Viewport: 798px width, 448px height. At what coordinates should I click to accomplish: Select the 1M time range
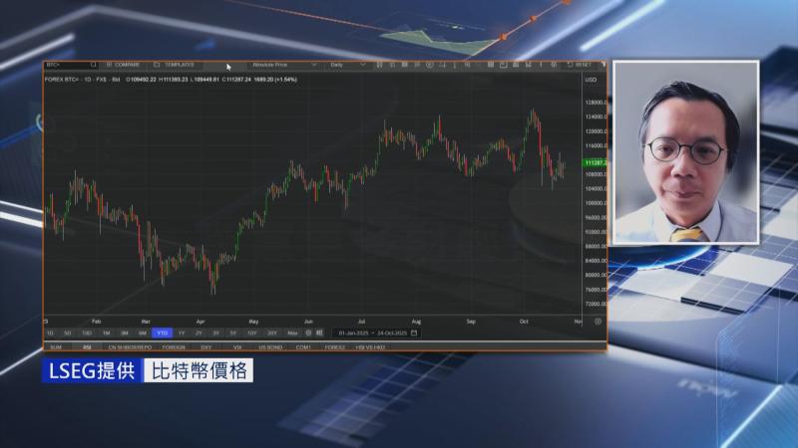tap(106, 333)
